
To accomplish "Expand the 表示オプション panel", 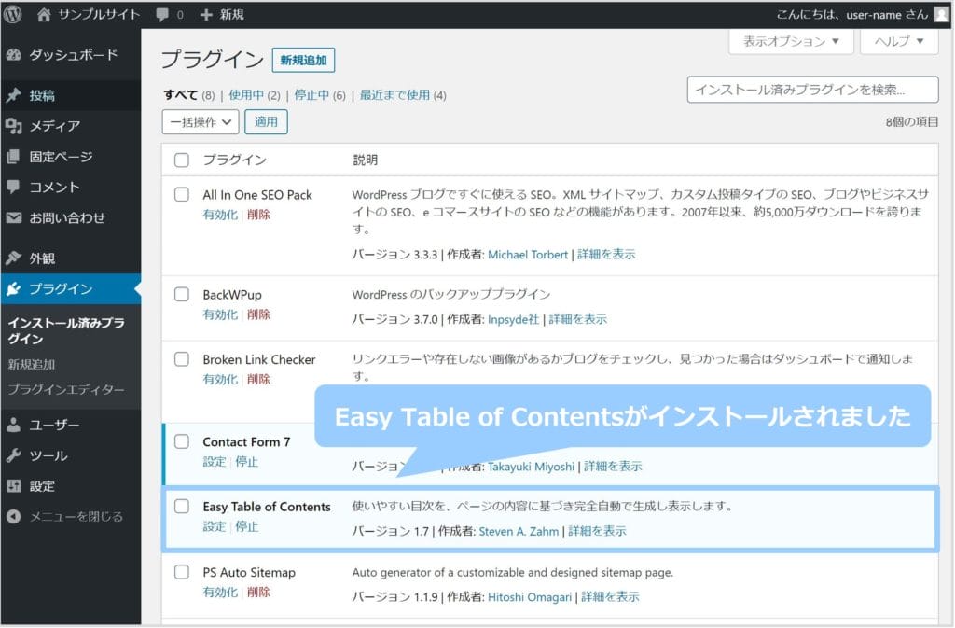I will pyautogui.click(x=791, y=41).
